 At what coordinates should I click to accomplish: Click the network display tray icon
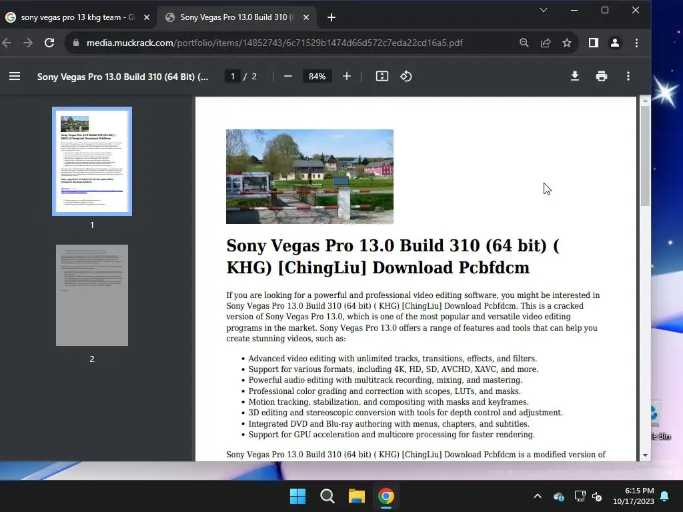(580, 496)
